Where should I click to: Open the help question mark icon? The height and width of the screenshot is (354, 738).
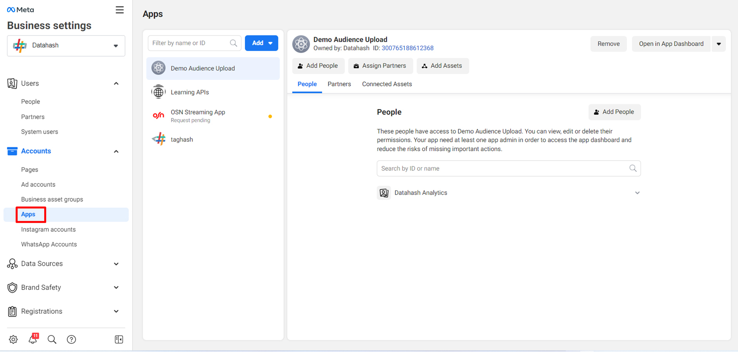(x=71, y=339)
